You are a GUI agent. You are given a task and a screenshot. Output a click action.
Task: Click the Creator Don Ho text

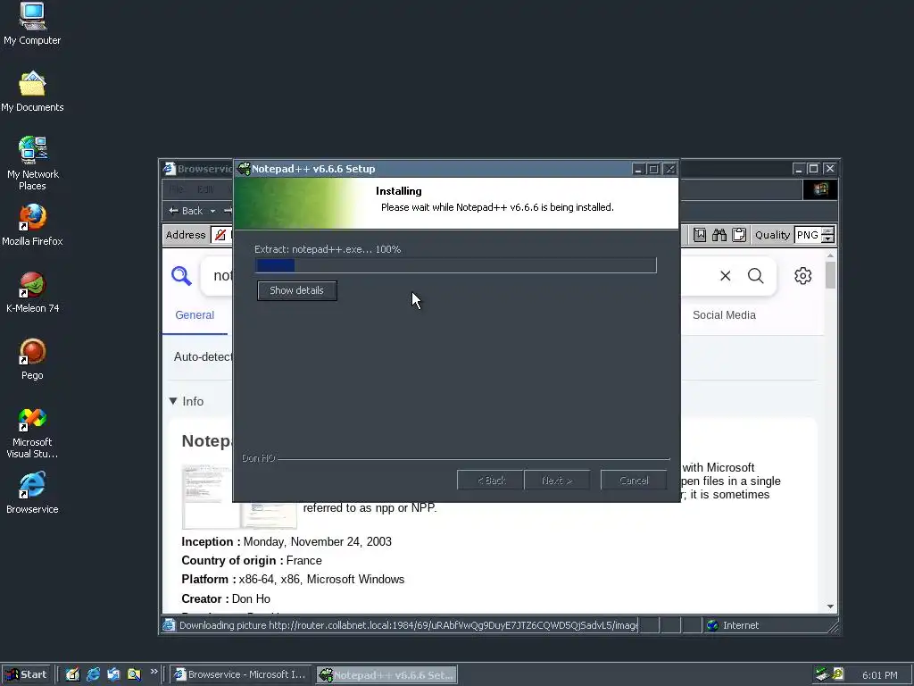226,599
